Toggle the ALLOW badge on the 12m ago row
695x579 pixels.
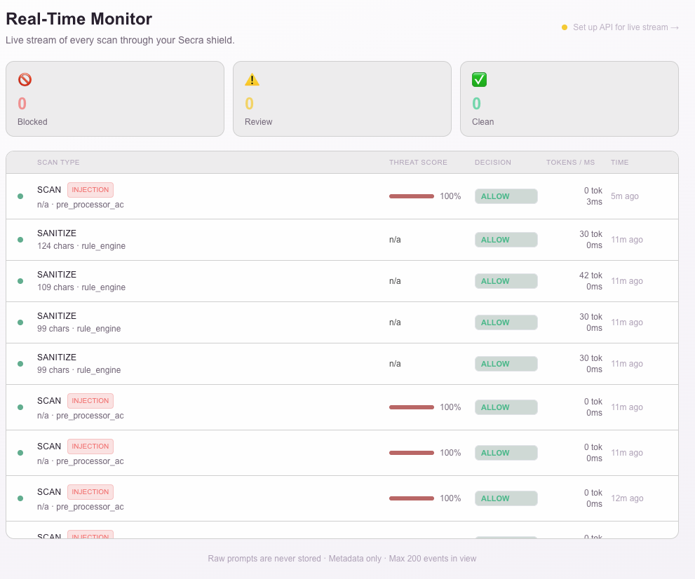click(x=506, y=498)
